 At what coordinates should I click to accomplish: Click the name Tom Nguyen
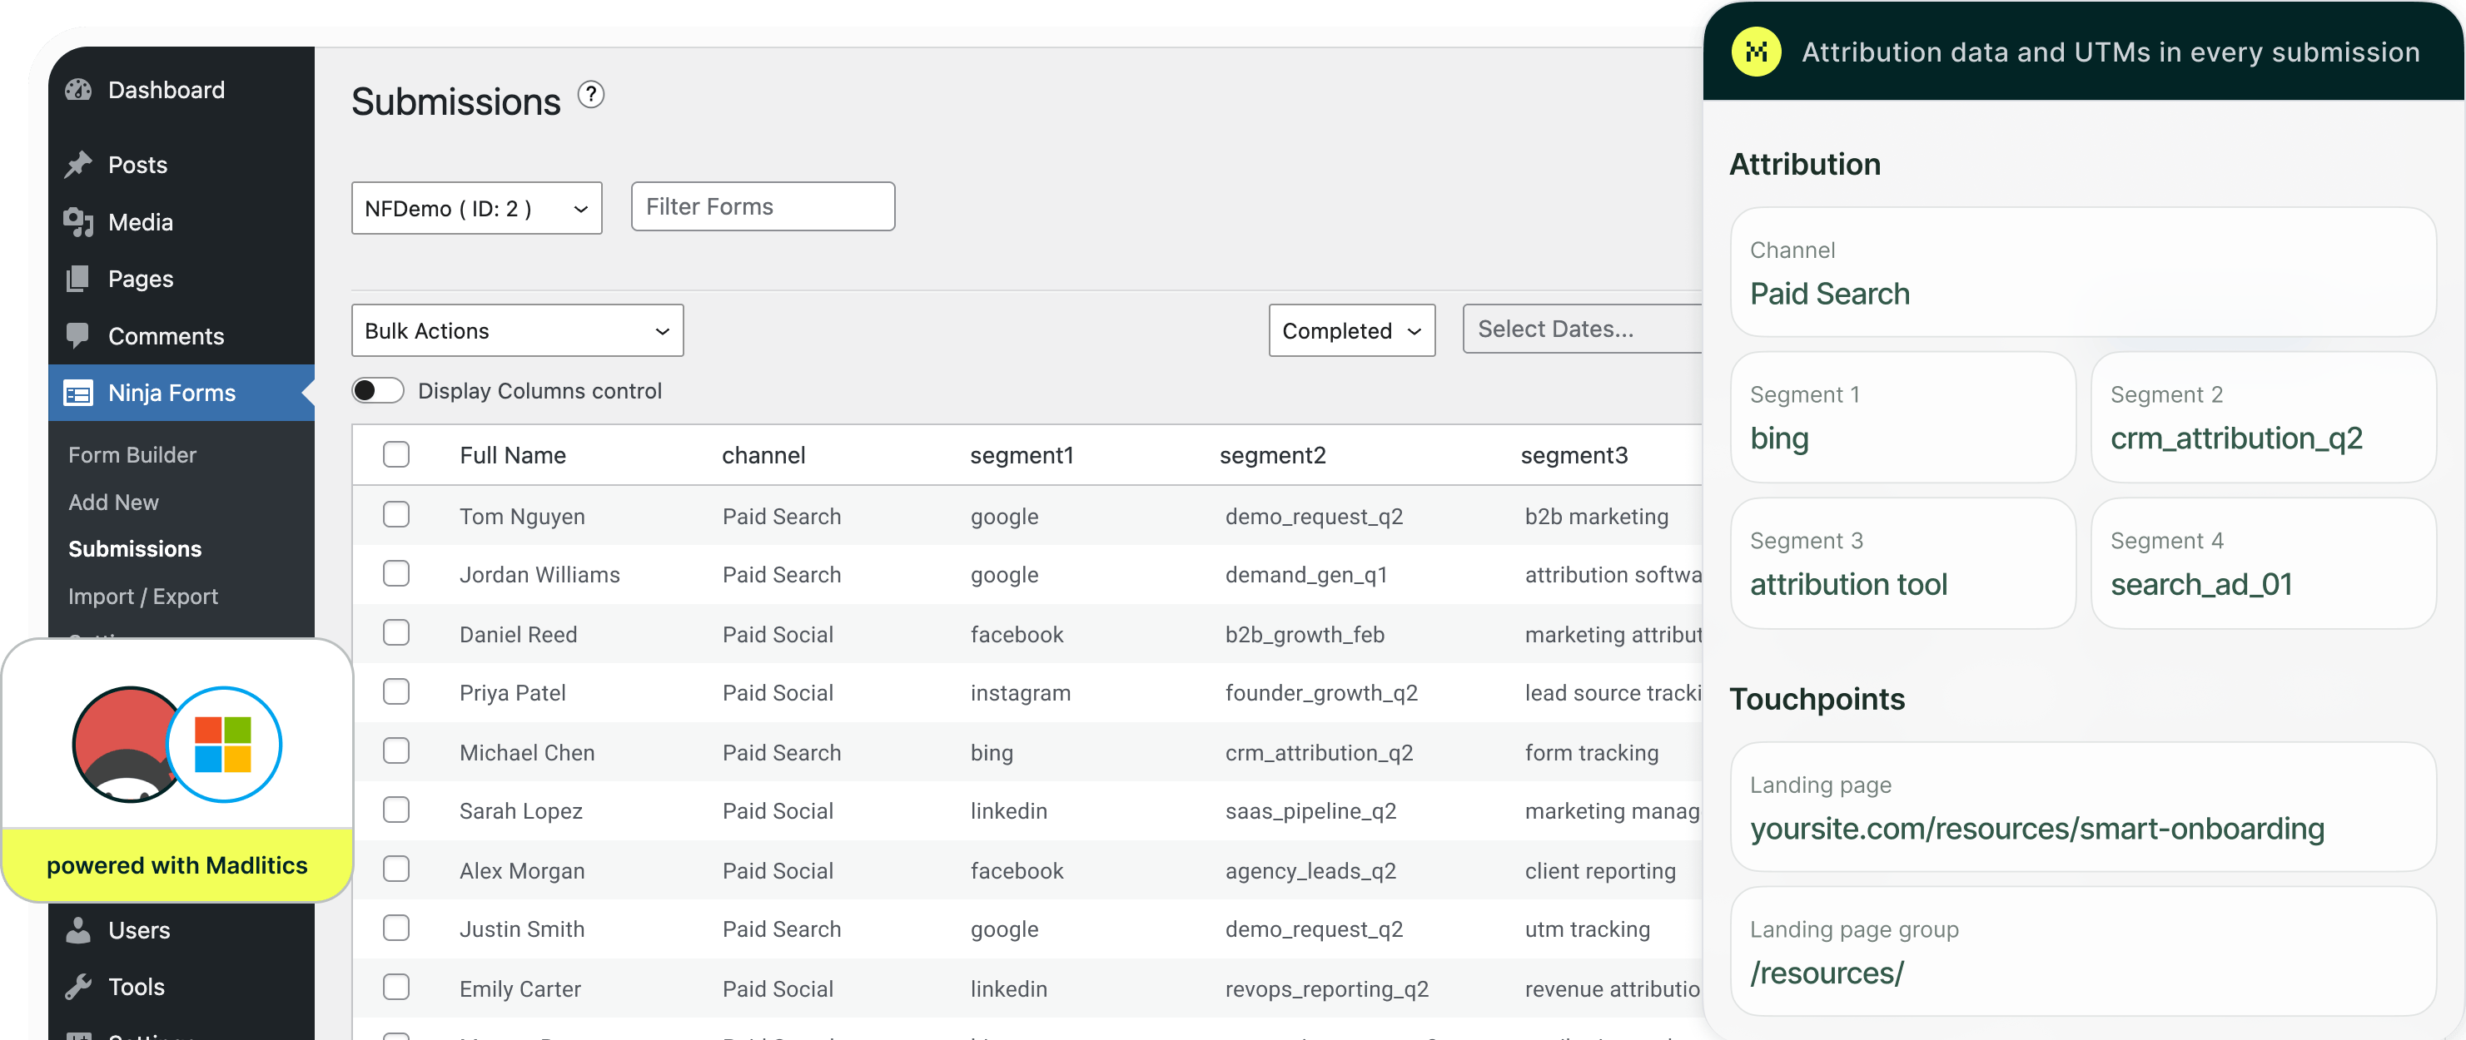tap(522, 517)
